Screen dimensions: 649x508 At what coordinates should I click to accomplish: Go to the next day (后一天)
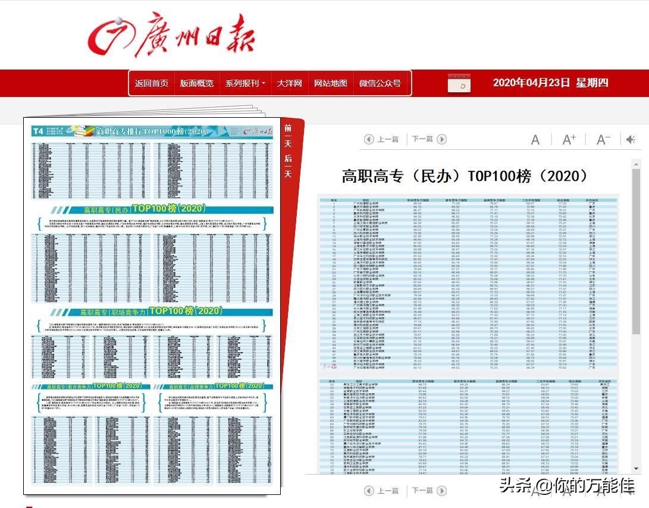(288, 166)
